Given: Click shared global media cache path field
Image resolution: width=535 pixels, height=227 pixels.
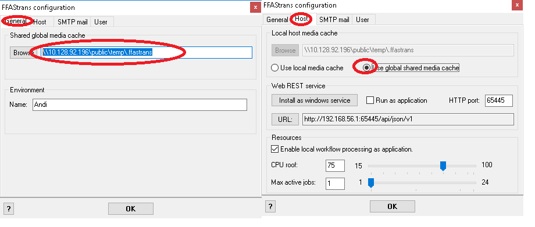Looking at the screenshot, I should (147, 52).
